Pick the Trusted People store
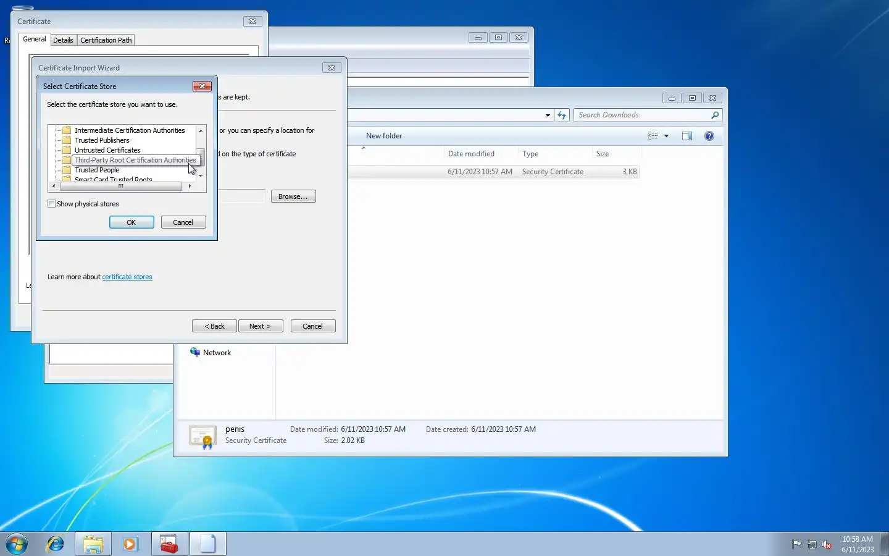Image resolution: width=889 pixels, height=556 pixels. (97, 170)
